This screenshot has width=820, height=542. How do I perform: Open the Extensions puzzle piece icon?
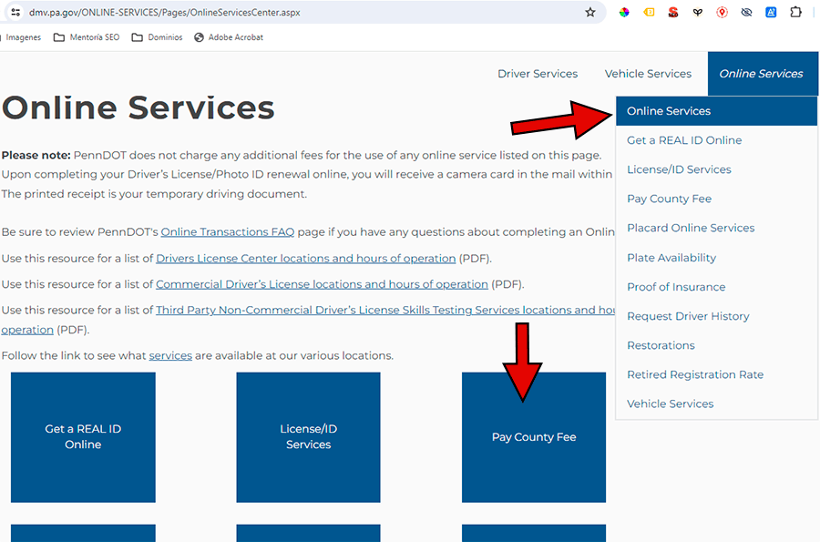(795, 12)
